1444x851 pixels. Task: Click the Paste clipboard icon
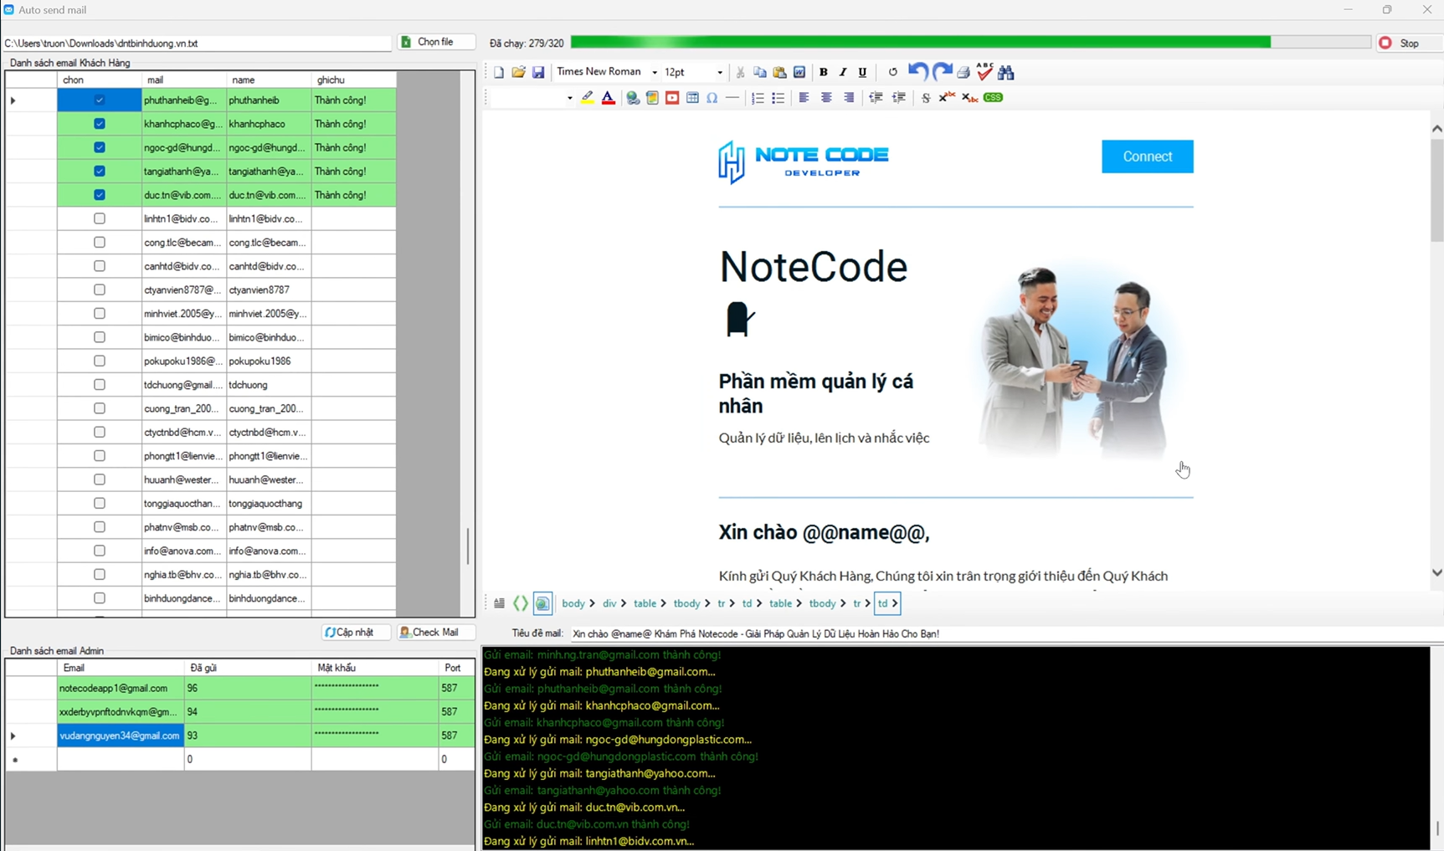pos(779,73)
